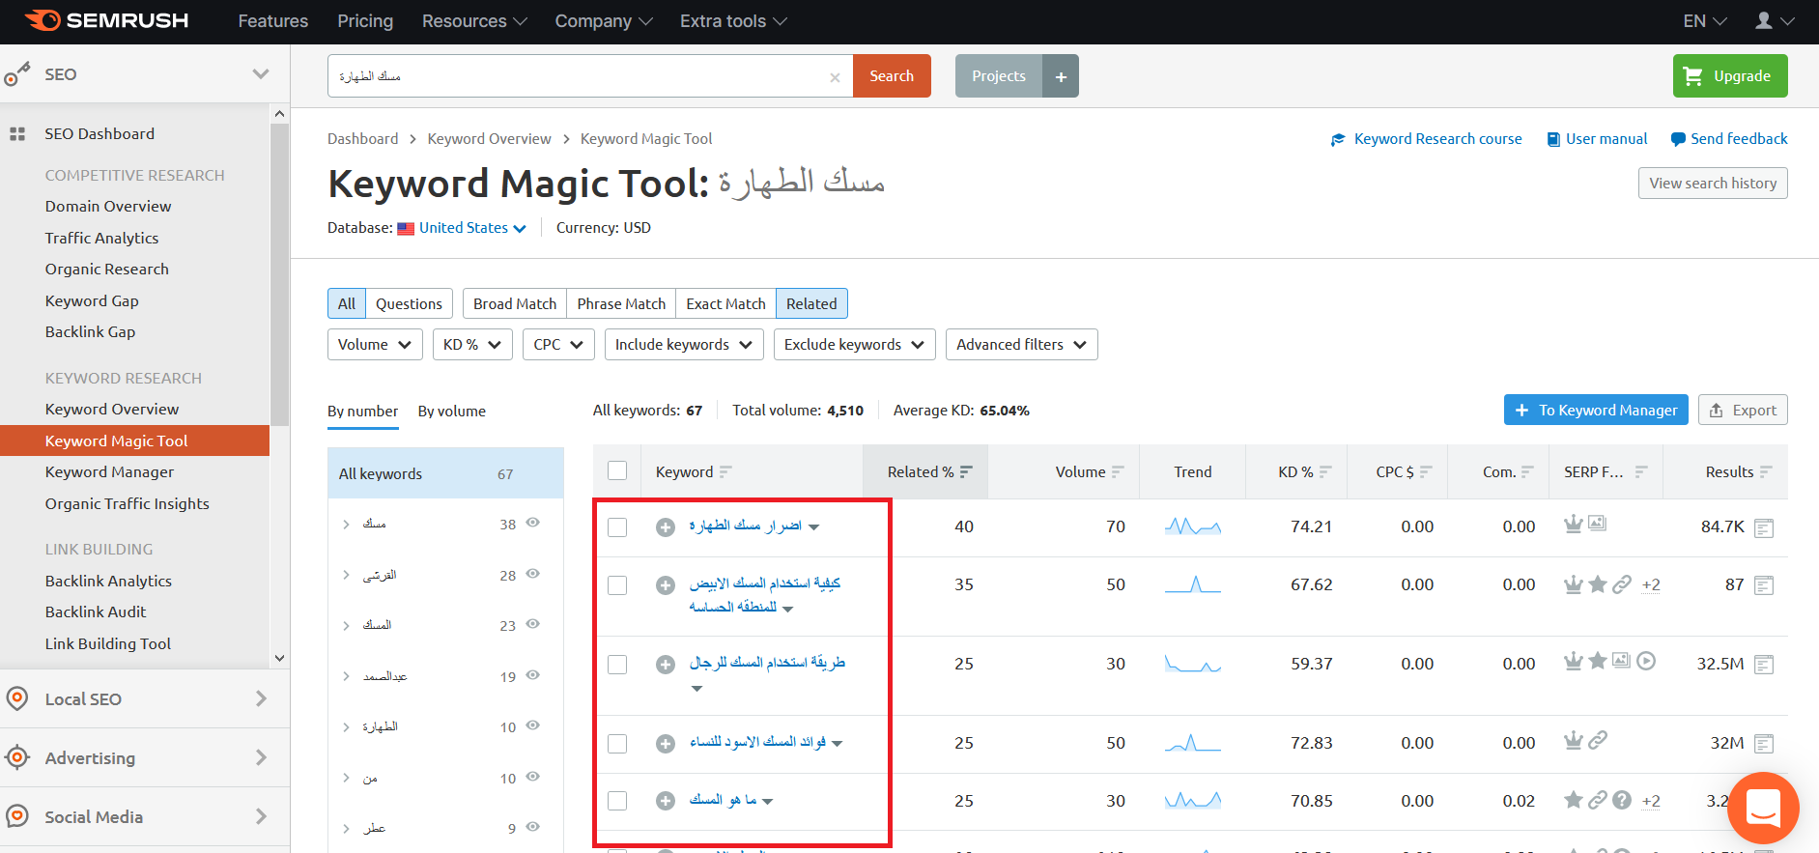This screenshot has height=853, width=1819.
Task: Click the To Keyword Manager button
Action: click(1595, 411)
